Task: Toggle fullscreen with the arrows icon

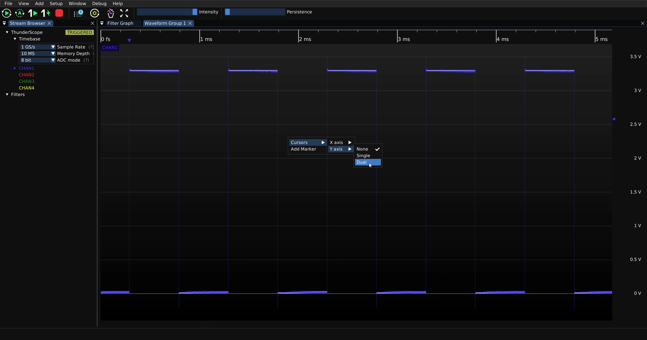Action: tap(124, 13)
